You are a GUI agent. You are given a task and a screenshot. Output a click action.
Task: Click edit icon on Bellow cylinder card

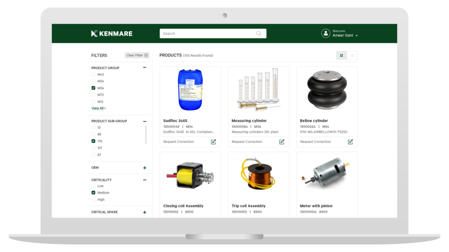[x=350, y=142]
